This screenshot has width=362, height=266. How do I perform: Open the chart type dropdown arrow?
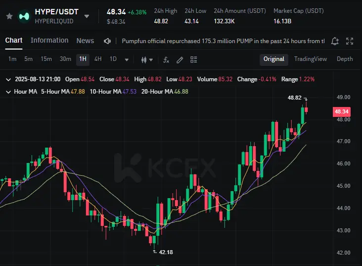coord(151,60)
